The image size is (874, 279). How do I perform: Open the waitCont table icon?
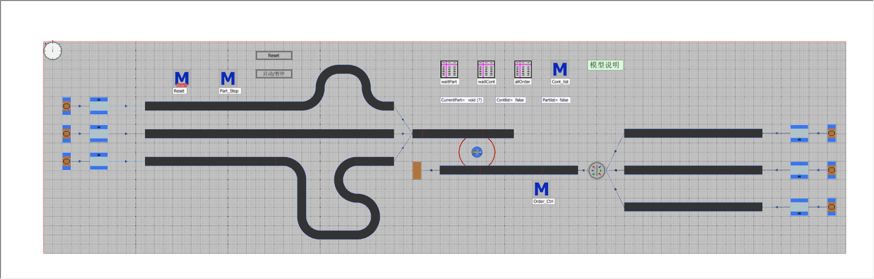pyautogui.click(x=486, y=69)
